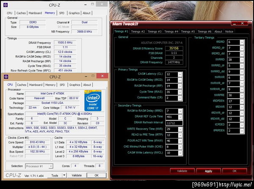254x189 pixels.
Task: Open the tRDRD_dr dropdown
Action: tap(242, 48)
